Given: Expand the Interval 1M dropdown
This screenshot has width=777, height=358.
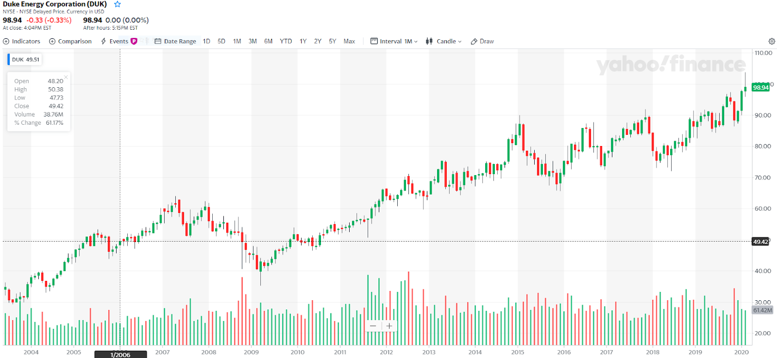Looking at the screenshot, I should click(394, 41).
